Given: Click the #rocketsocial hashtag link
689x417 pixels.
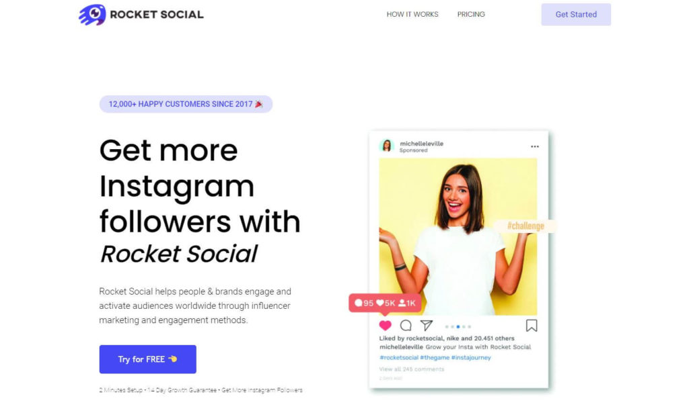Looking at the screenshot, I should tap(399, 358).
